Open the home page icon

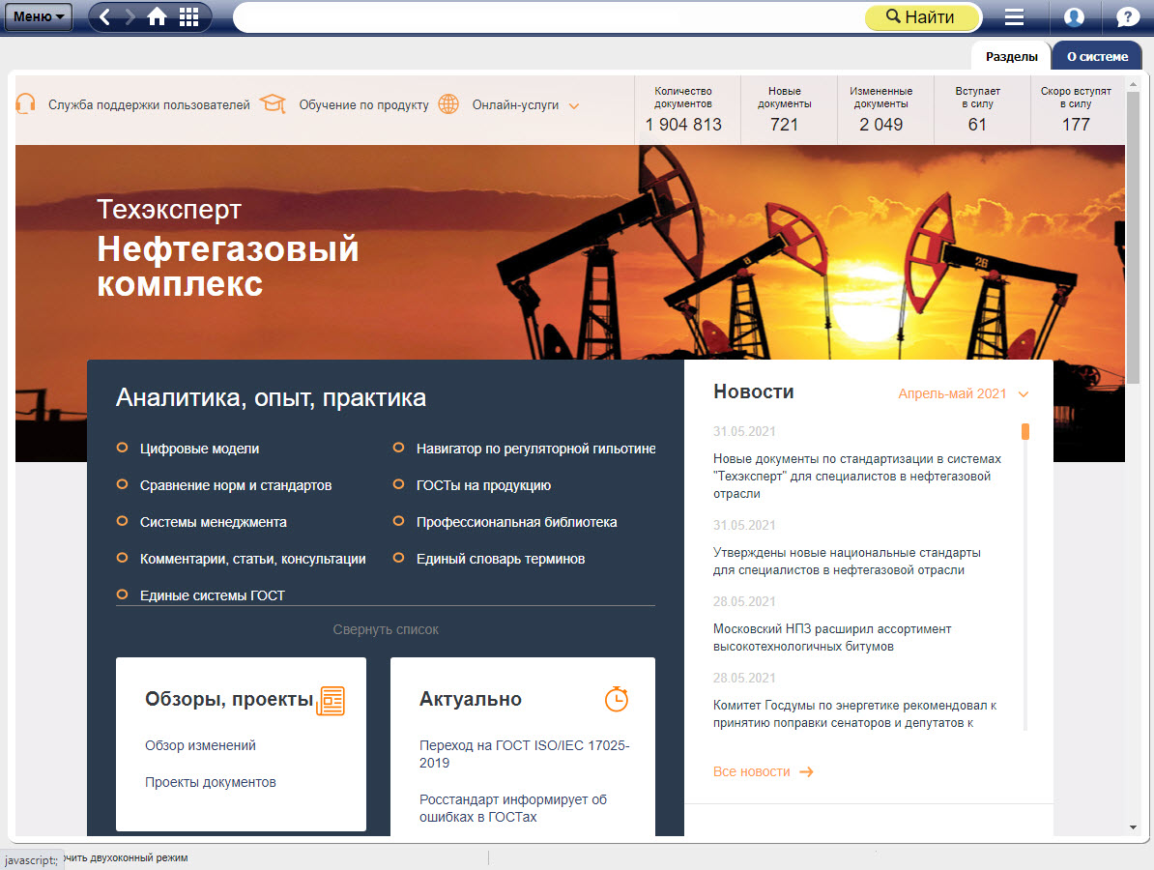157,17
